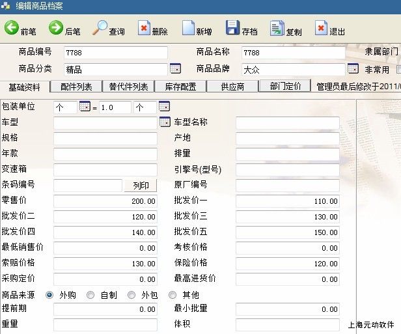Click the 零售价 input field
The image size is (401, 334).
[x=105, y=201]
